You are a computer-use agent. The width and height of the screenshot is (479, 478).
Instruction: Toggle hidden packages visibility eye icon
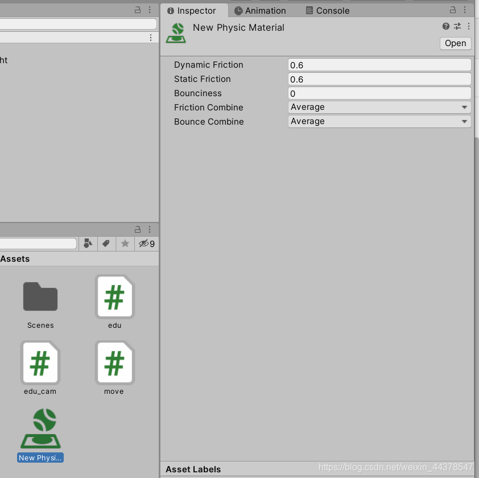pyautogui.click(x=147, y=244)
